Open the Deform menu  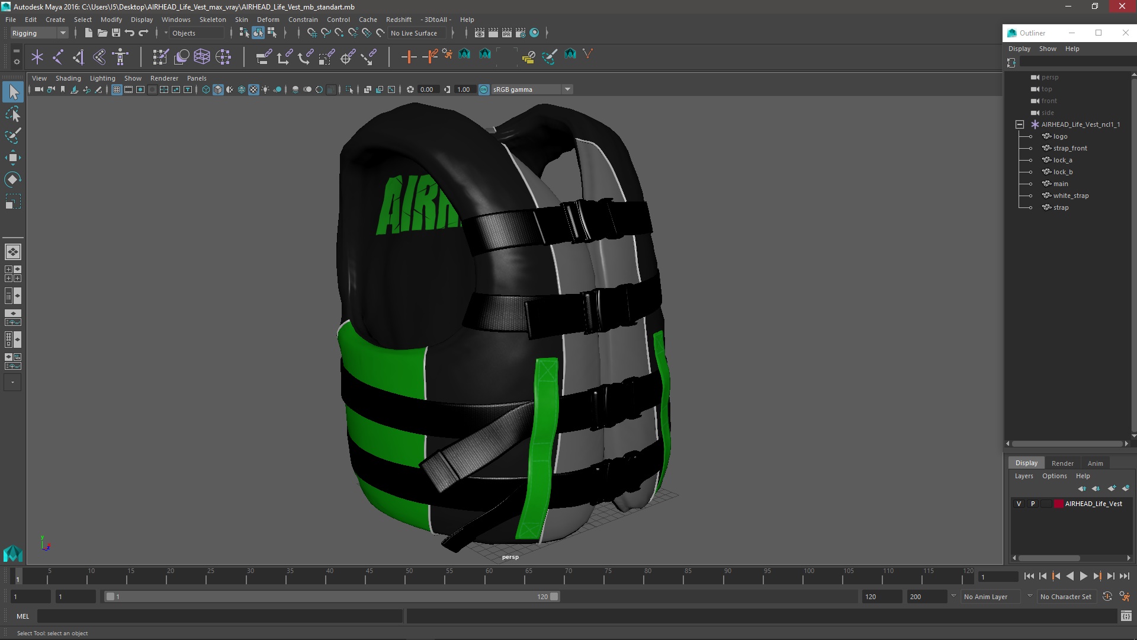tap(268, 20)
